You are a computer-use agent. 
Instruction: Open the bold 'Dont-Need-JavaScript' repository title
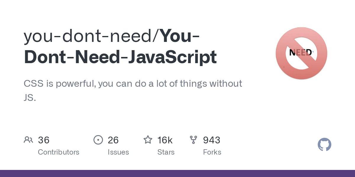pos(120,57)
